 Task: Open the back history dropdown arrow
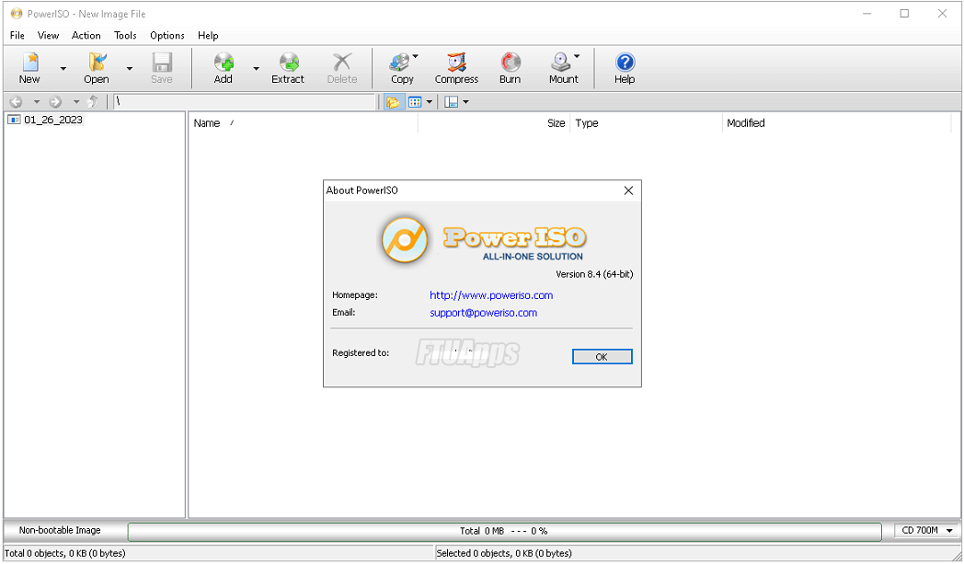tap(36, 102)
